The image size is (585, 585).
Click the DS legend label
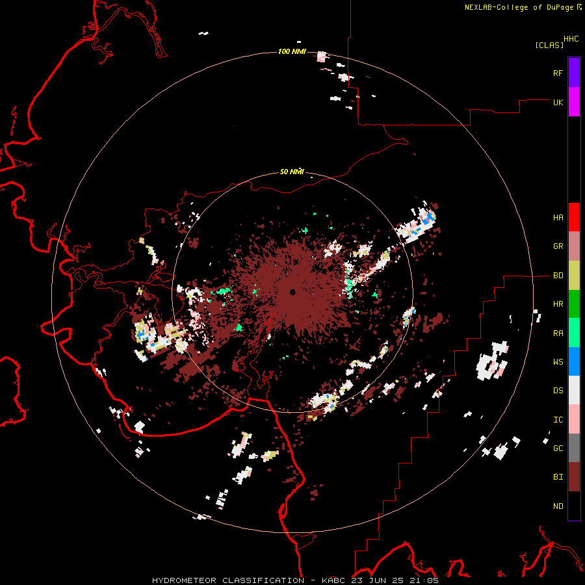point(558,391)
